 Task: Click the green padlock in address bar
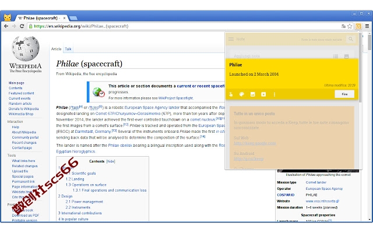pos(30,26)
